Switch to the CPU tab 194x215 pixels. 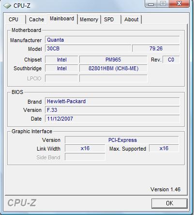pyautogui.click(x=14, y=19)
